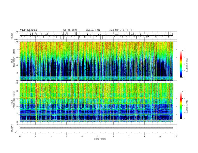
Task: Click the time axis tick '3'
Action: (x=66, y=136)
